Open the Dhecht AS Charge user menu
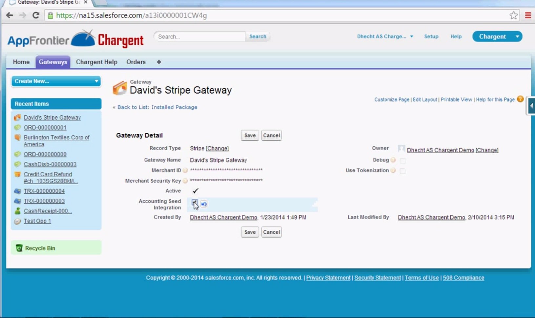The height and width of the screenshot is (318, 535). [x=385, y=36]
